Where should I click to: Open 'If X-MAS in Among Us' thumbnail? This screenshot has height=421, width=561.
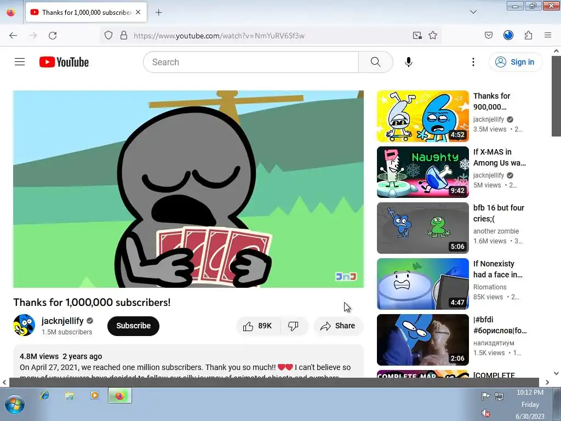coord(422,172)
